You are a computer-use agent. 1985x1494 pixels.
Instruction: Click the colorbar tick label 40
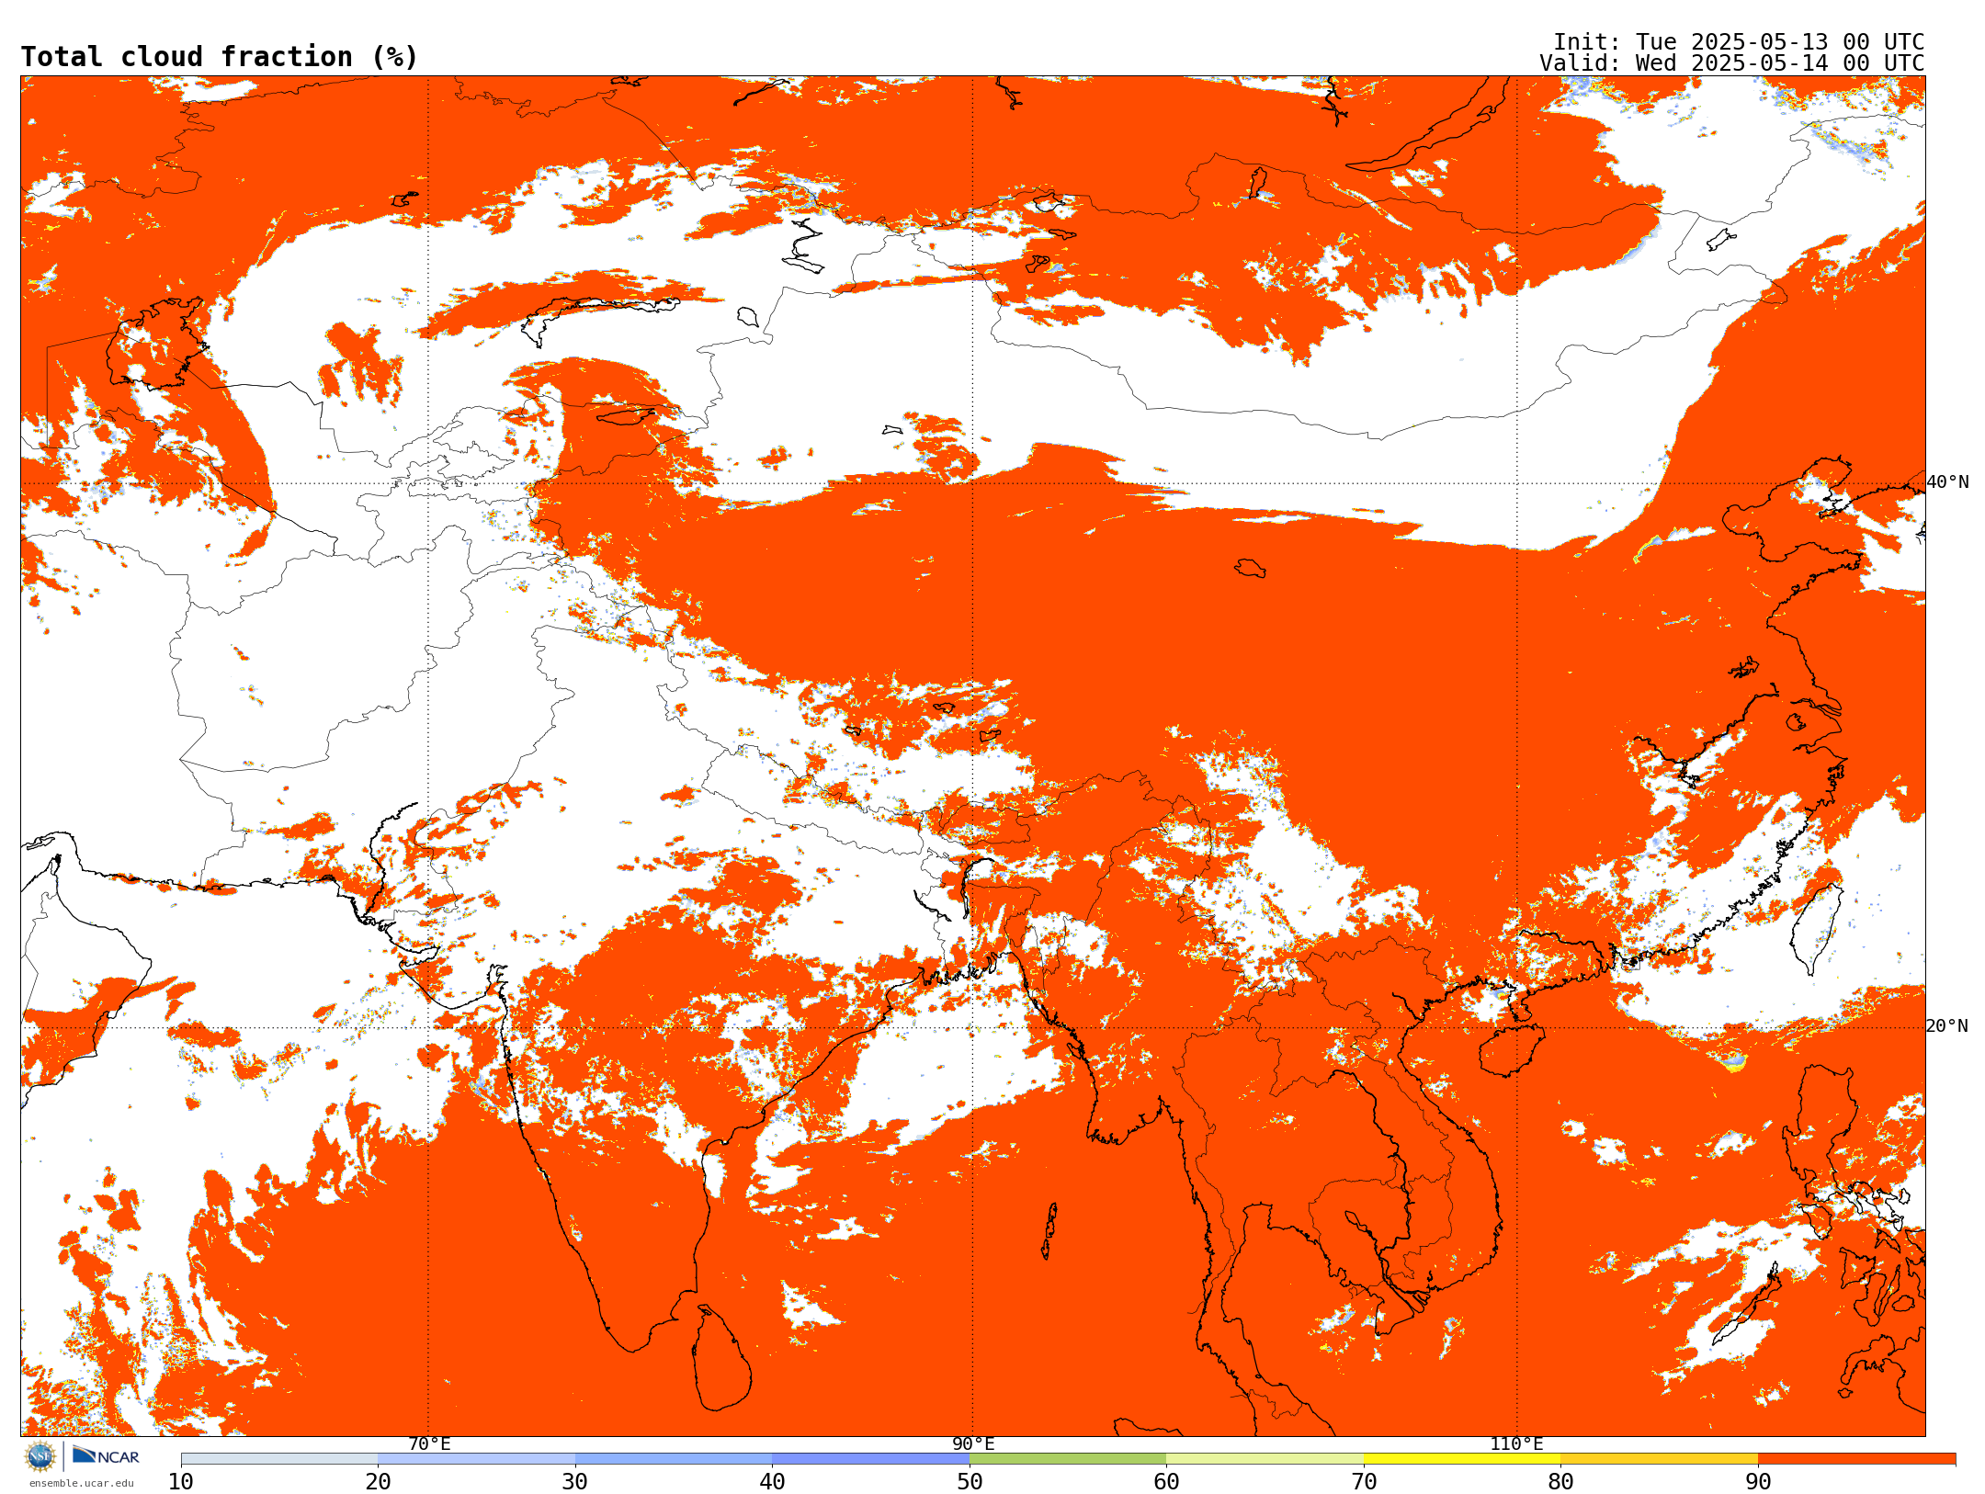[x=772, y=1482]
